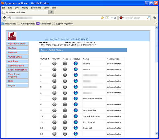This screenshot has height=139, width=159.
Task: Open Help menu in menu bar
Action: pyautogui.click(x=54, y=8)
